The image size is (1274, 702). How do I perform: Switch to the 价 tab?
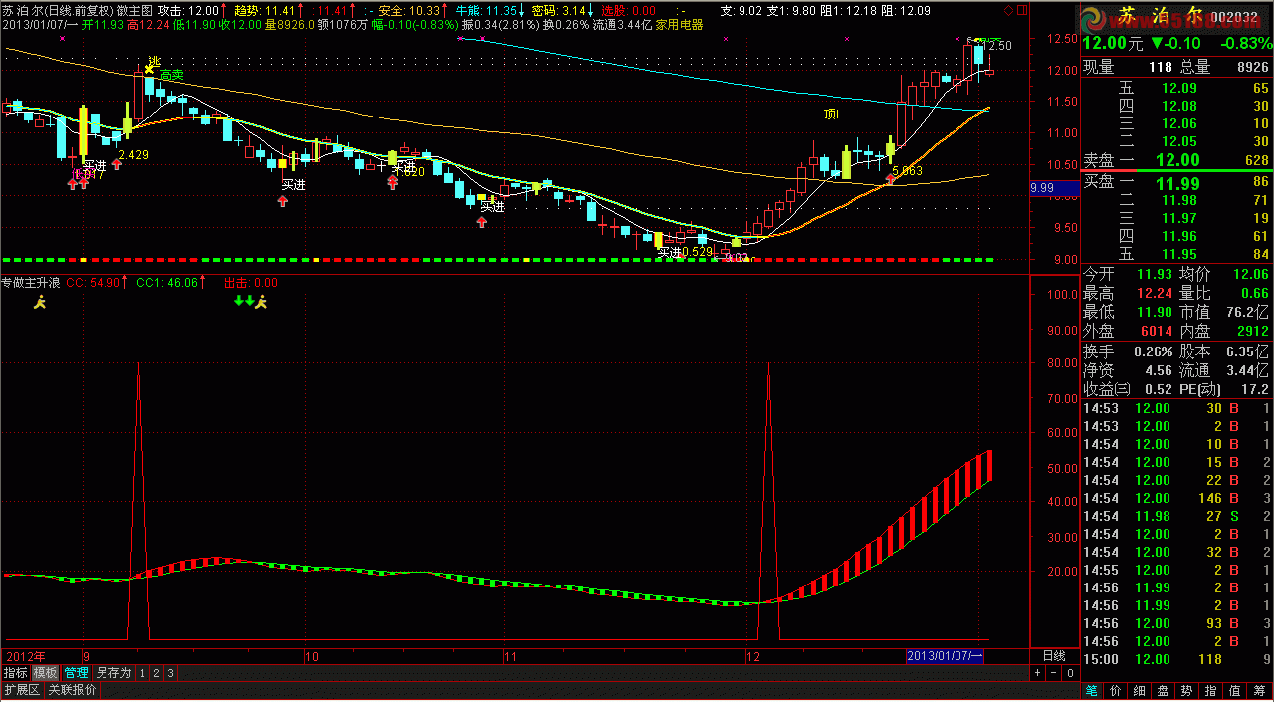pyautogui.click(x=1115, y=690)
